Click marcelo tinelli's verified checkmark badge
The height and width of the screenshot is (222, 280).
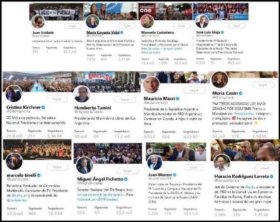pyautogui.click(x=39, y=175)
